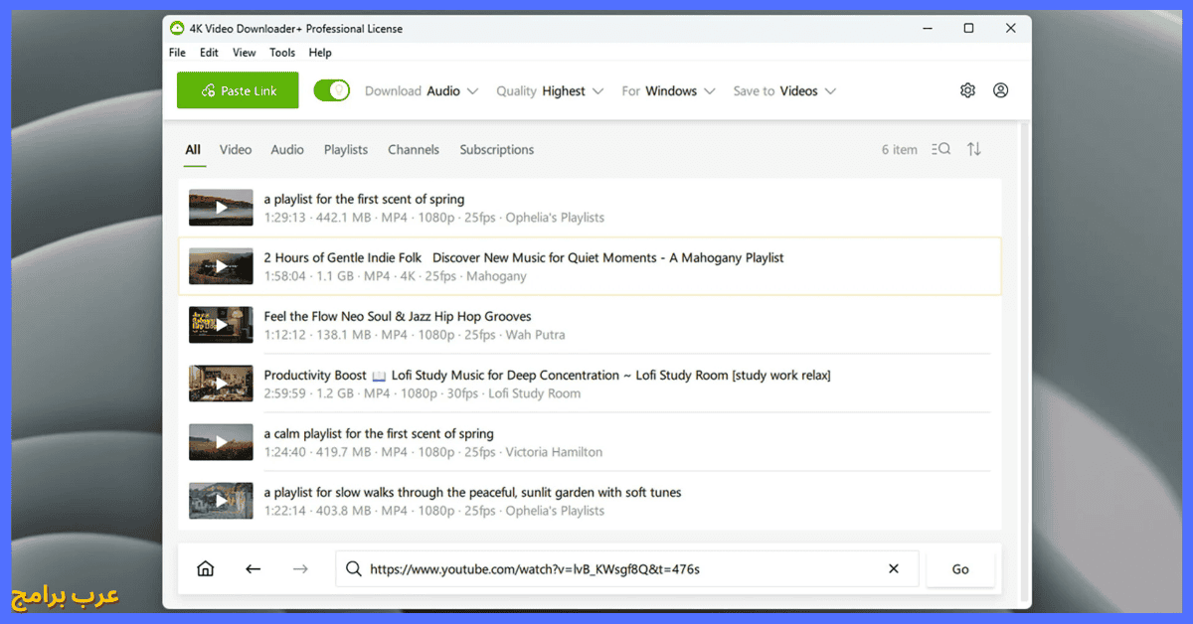
Task: Click details line showing 1:29:13 442.1 MB
Action: pyautogui.click(x=434, y=218)
